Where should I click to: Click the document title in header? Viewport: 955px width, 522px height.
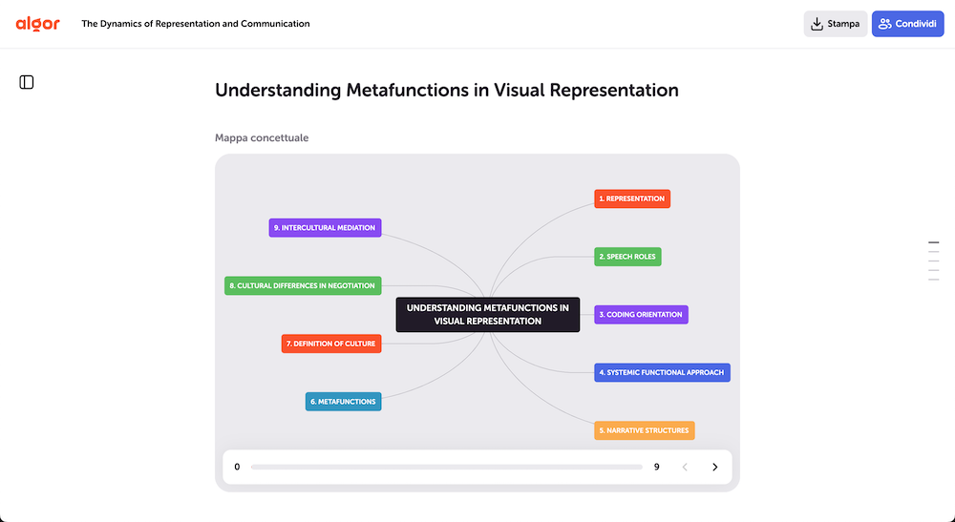[196, 24]
